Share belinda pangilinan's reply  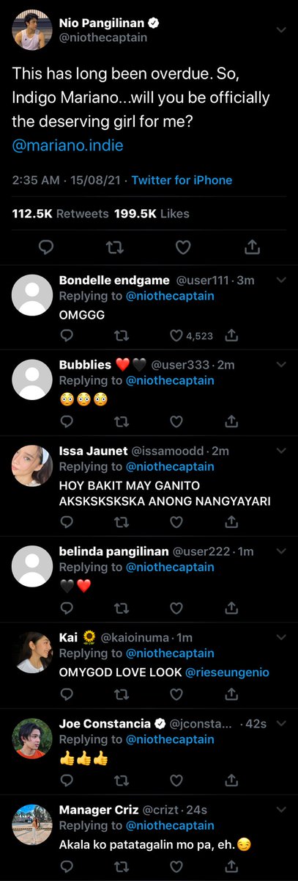coord(231,607)
